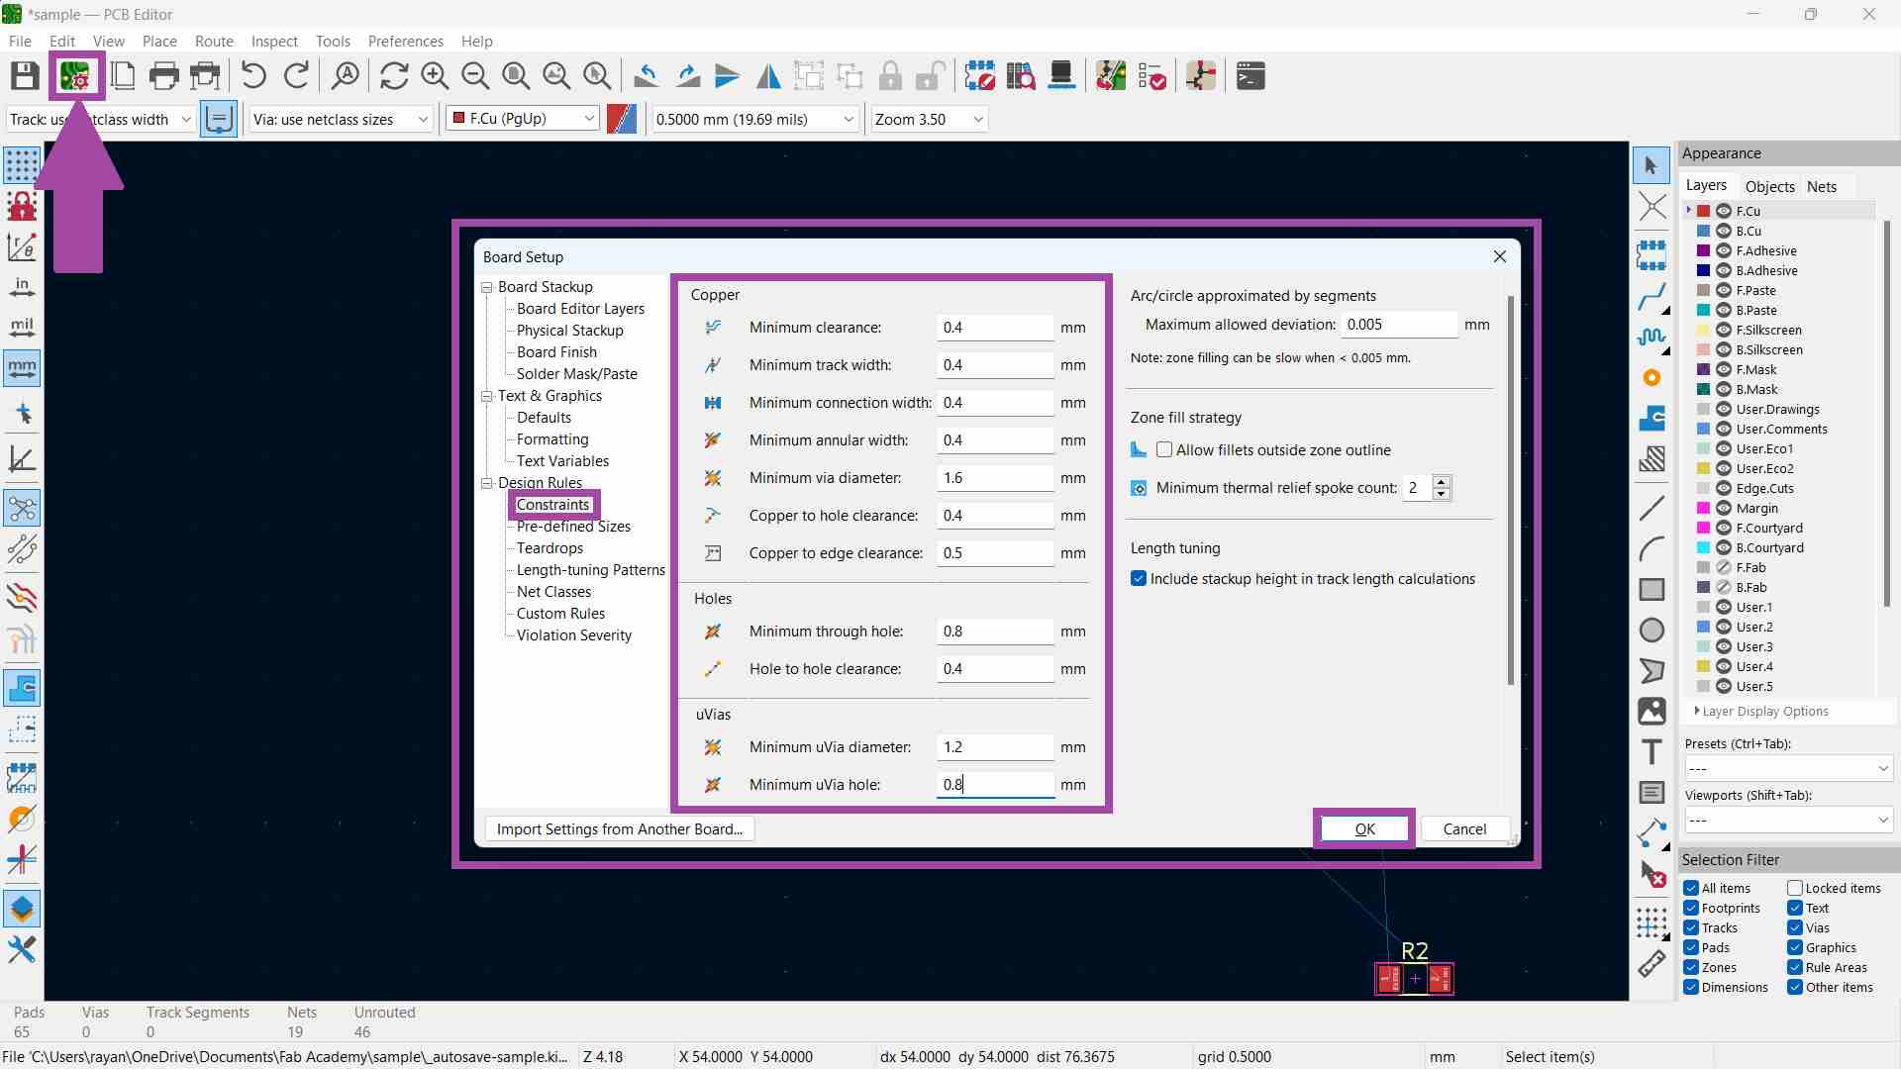Open the Inspect menu
This screenshot has width=1901, height=1069.
coord(273,42)
